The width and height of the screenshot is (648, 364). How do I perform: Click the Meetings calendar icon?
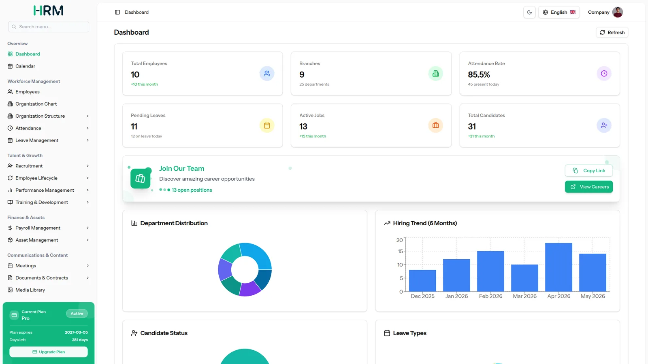pyautogui.click(x=10, y=266)
